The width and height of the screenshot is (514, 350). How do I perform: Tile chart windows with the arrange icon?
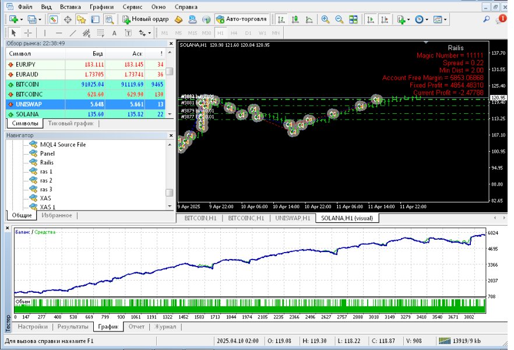click(353, 19)
